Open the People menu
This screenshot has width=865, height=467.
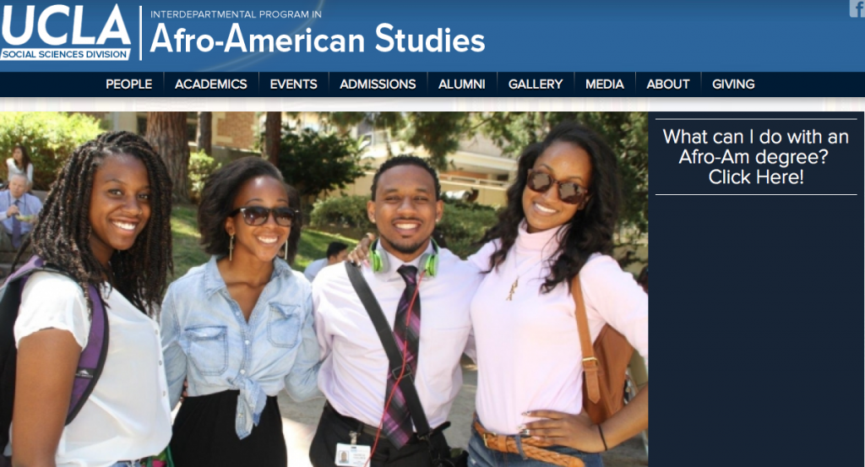[128, 84]
